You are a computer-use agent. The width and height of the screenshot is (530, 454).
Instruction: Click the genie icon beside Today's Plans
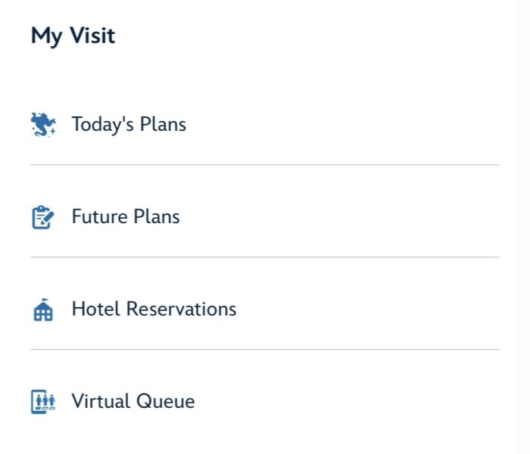tap(43, 125)
